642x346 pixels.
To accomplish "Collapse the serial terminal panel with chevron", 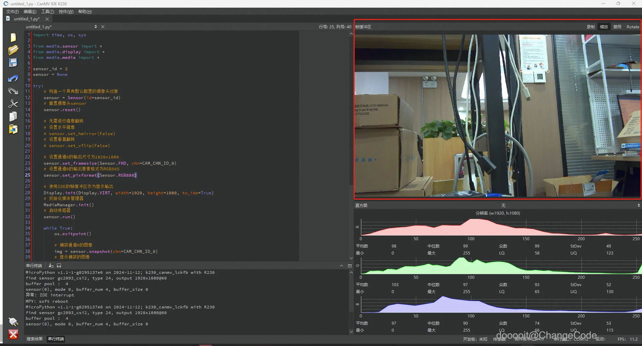I will (x=341, y=265).
